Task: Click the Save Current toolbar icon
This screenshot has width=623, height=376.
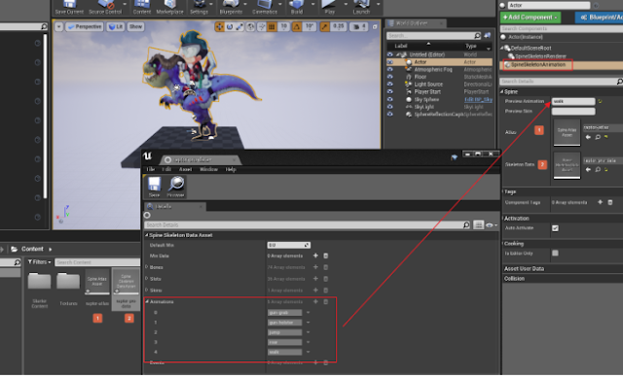Action: pyautogui.click(x=69, y=7)
